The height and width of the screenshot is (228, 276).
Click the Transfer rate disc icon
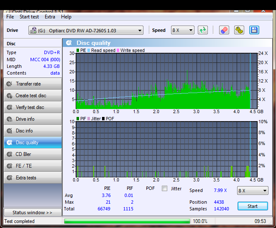click(9, 84)
